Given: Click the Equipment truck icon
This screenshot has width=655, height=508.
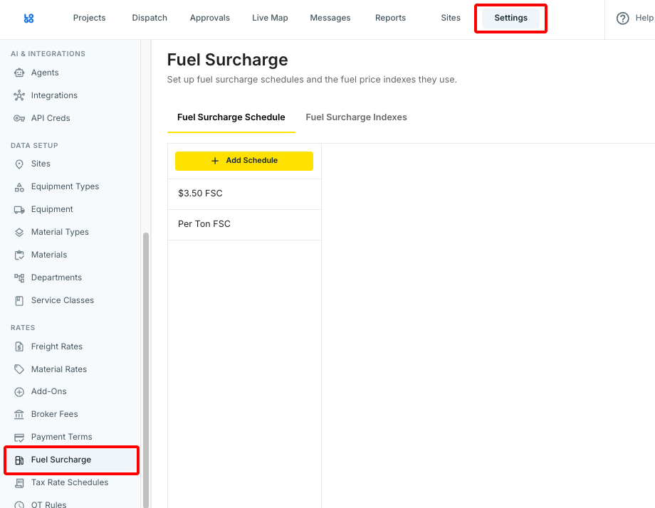Looking at the screenshot, I should tap(19, 210).
